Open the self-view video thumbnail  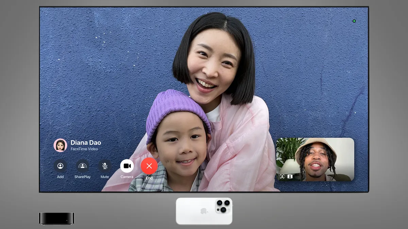pos(315,159)
